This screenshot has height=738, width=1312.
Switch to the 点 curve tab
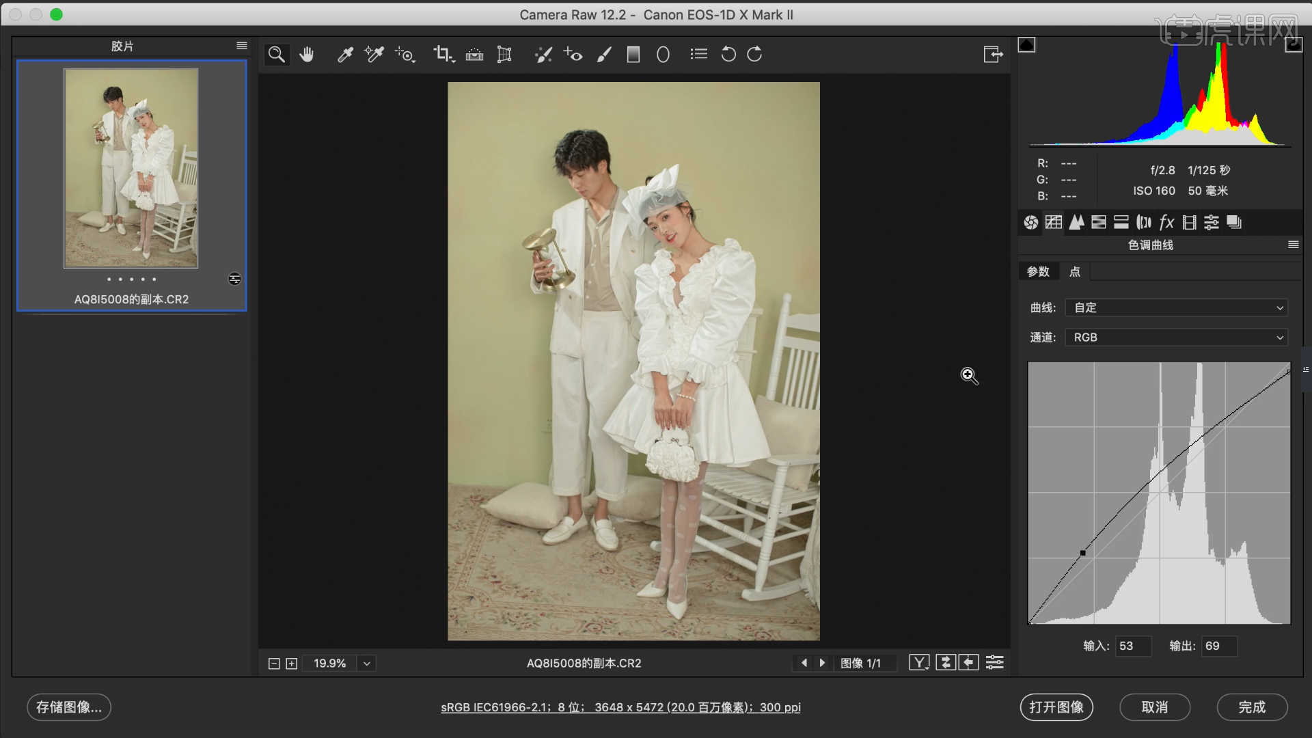pyautogui.click(x=1074, y=271)
